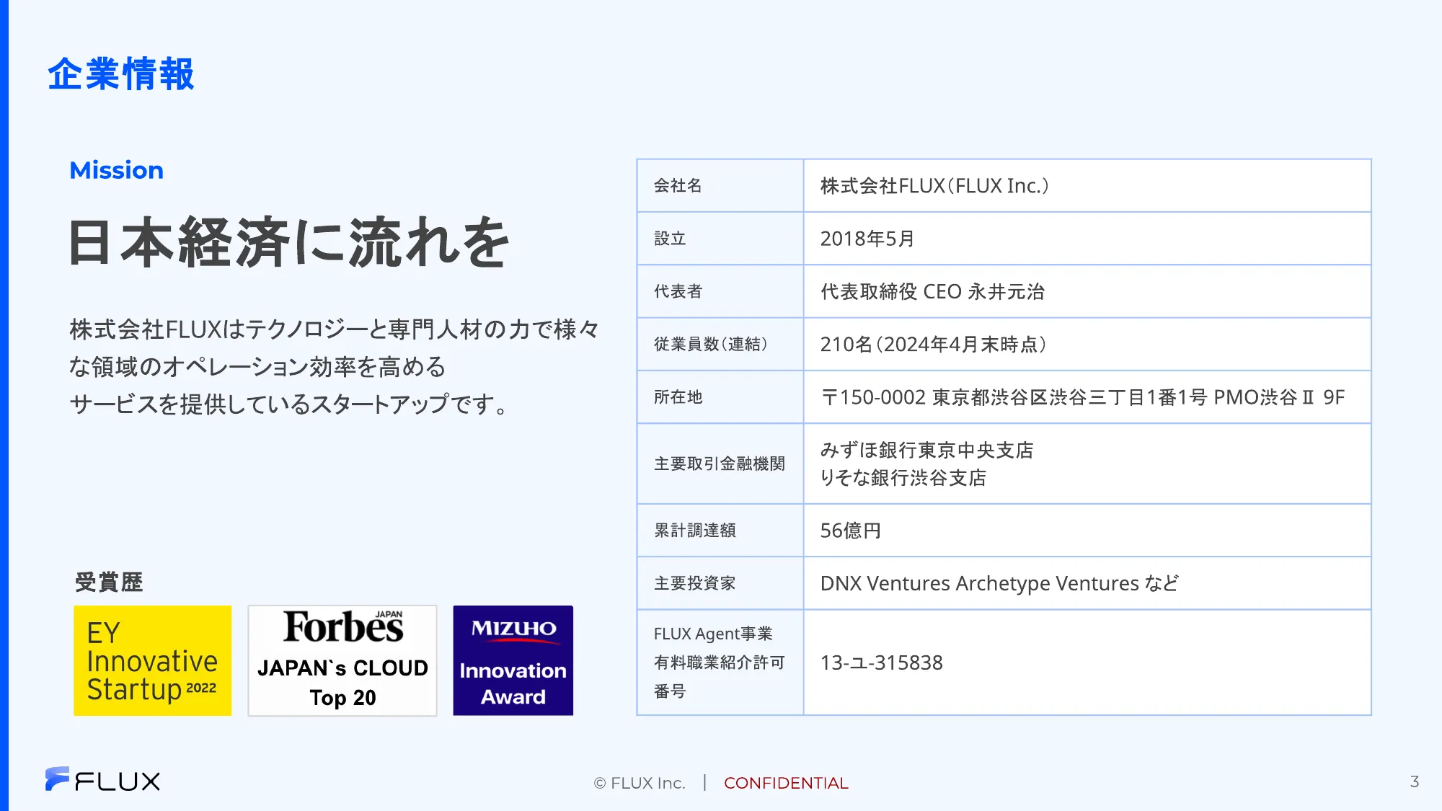Select the FLUX Agent事業 license label cell
The height and width of the screenshot is (811, 1442).
(720, 662)
